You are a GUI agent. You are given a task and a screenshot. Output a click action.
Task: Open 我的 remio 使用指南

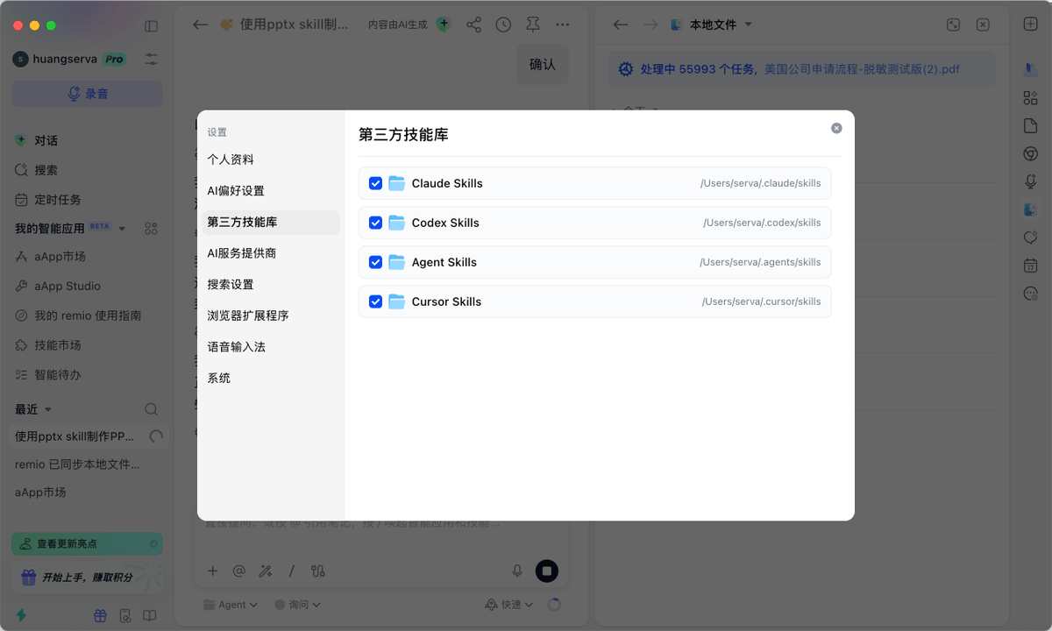point(87,315)
